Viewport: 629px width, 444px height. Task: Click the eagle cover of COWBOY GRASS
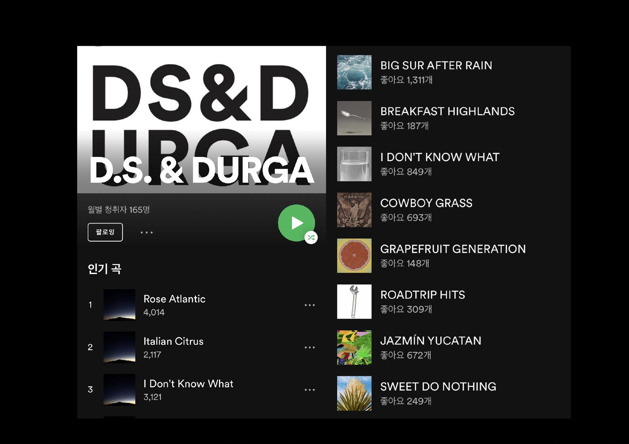tap(354, 210)
